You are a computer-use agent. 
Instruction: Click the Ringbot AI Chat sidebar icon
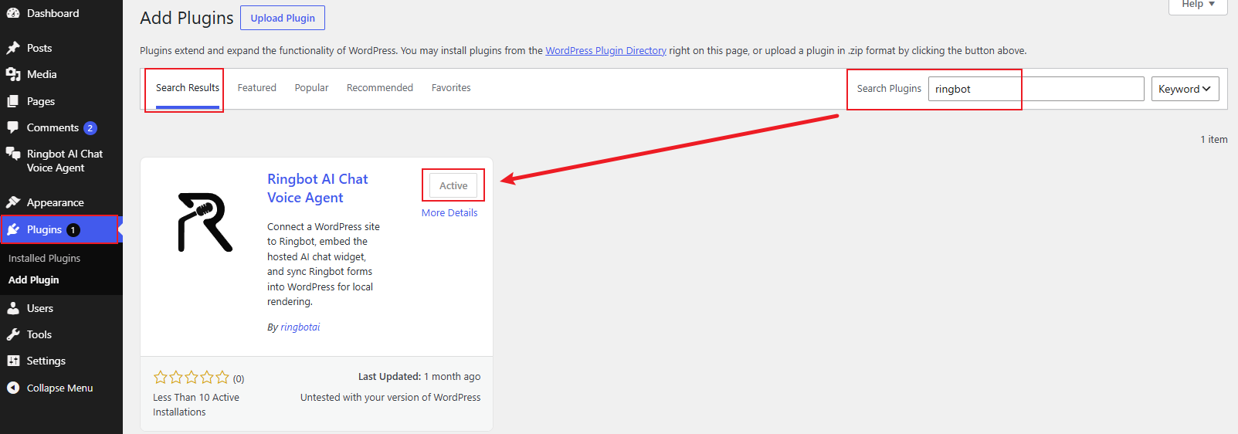13,154
